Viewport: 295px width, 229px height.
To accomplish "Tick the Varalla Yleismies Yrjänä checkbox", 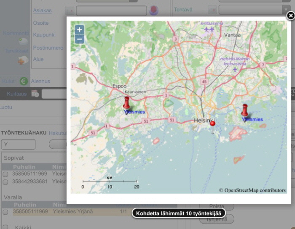I will (x=5, y=212).
